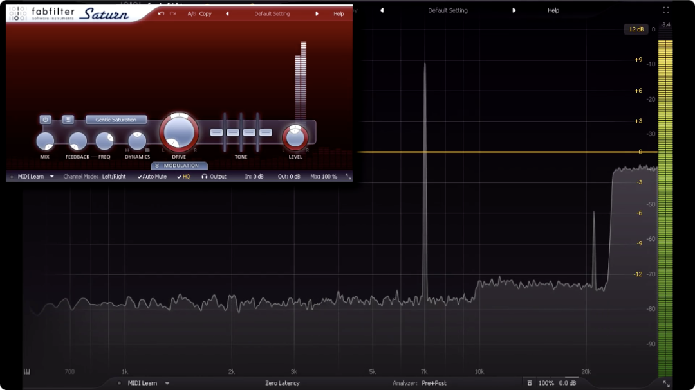Click the Out: 0 dB value
Screen dimensions: 695x390
tap(289, 177)
